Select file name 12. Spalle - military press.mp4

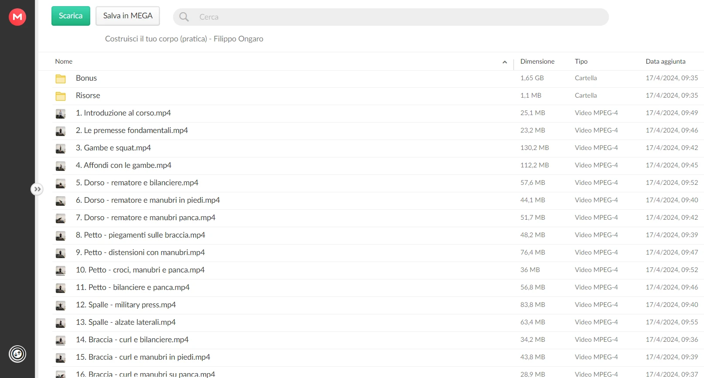click(126, 305)
